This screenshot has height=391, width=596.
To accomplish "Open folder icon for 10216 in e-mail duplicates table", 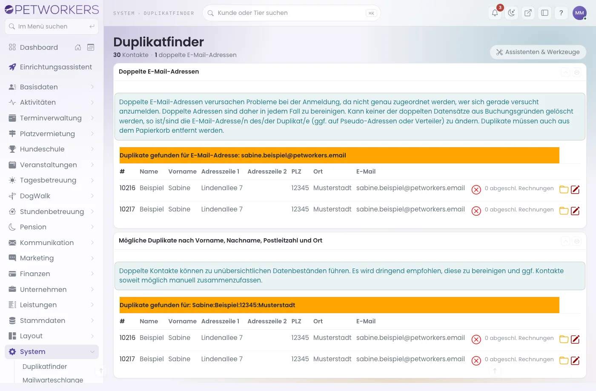I will [x=564, y=189].
